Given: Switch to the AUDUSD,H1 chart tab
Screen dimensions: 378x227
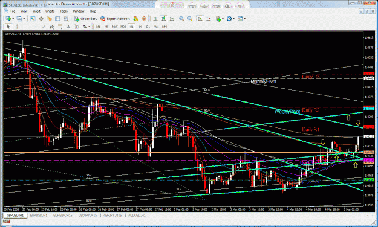Looking at the screenshot, I should tap(137, 215).
